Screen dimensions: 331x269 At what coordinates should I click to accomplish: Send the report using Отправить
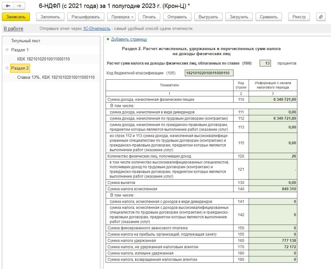tap(177, 17)
